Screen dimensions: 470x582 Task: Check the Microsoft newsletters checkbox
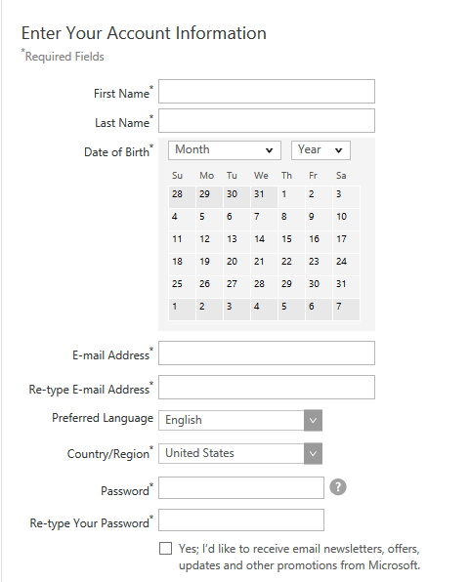pyautogui.click(x=165, y=548)
